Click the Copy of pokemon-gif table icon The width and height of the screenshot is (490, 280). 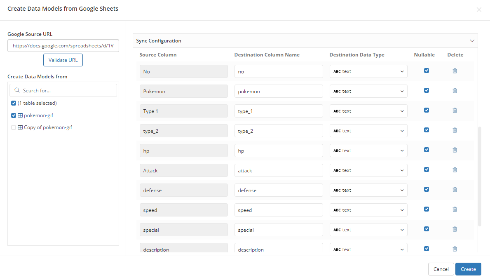point(20,127)
